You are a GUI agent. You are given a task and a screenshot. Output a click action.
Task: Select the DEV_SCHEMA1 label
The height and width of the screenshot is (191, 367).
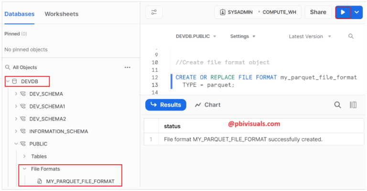[x=47, y=106]
